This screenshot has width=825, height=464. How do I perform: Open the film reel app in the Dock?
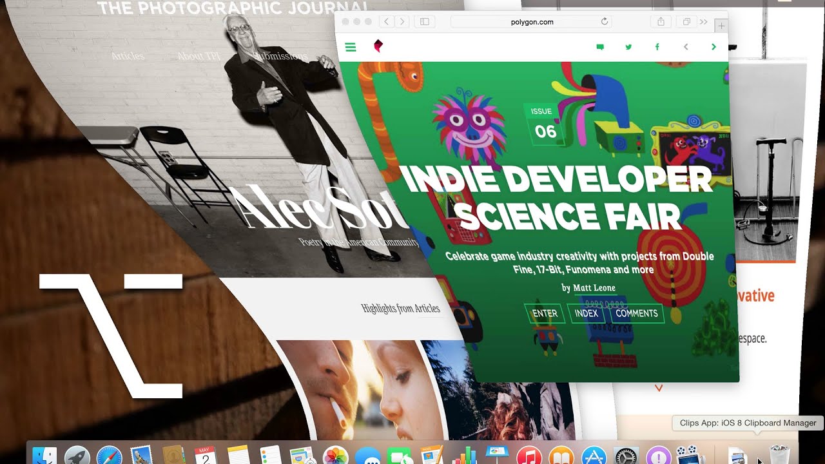[x=689, y=456]
